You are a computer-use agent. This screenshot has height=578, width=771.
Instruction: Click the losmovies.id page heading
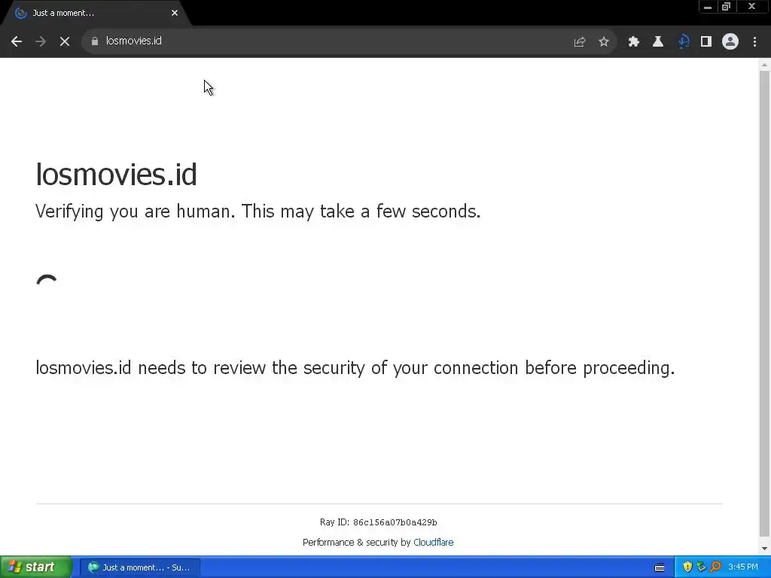pos(116,174)
